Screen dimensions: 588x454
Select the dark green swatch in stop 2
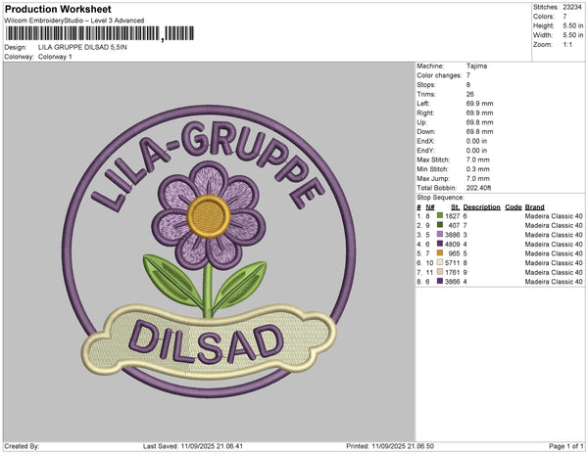(x=440, y=225)
